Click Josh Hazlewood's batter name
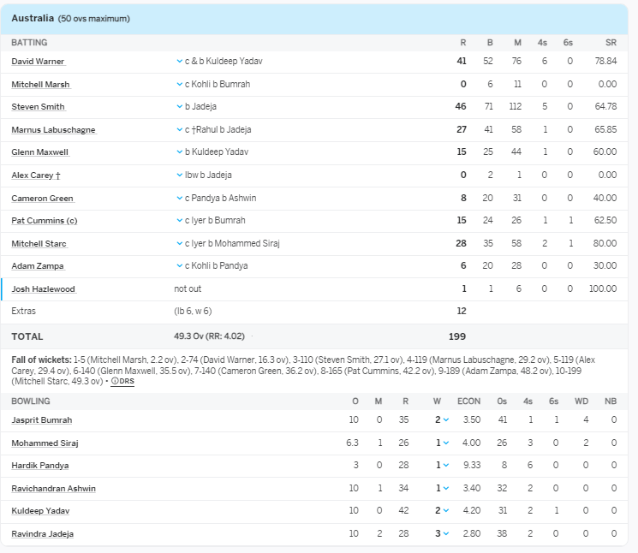Screen dimensions: 638x553 (43, 289)
